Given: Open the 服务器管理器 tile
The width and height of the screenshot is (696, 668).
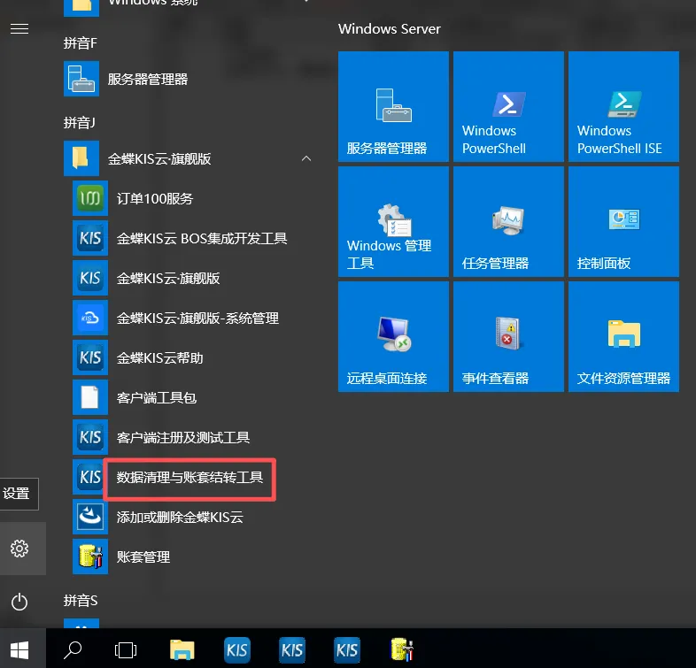Looking at the screenshot, I should 393,106.
